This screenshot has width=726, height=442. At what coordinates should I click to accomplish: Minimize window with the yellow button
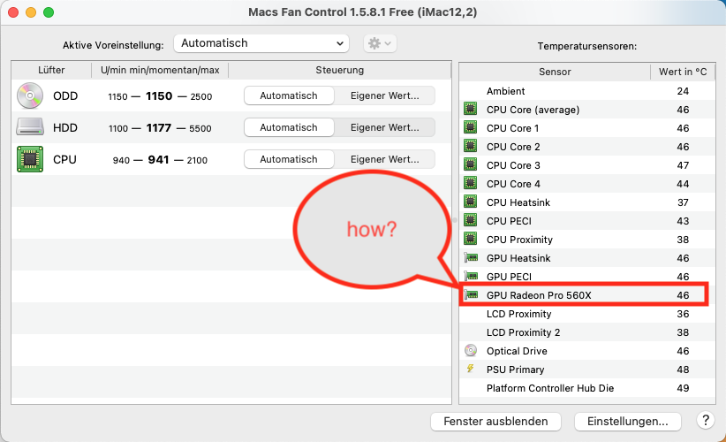(31, 12)
